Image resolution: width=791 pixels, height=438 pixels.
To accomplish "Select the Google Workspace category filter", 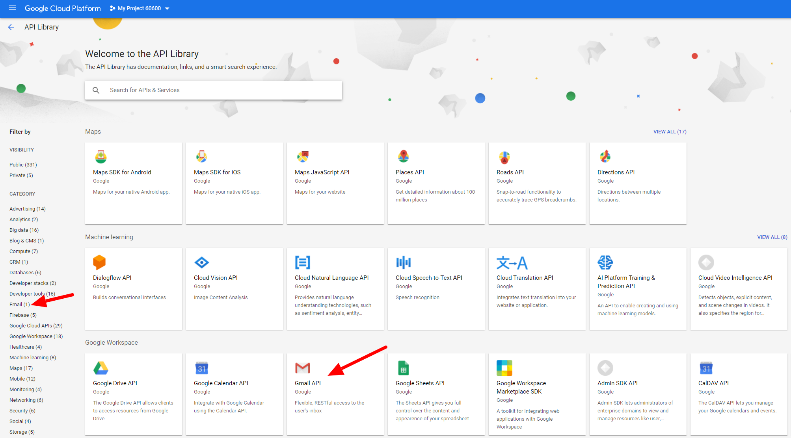I will click(36, 336).
